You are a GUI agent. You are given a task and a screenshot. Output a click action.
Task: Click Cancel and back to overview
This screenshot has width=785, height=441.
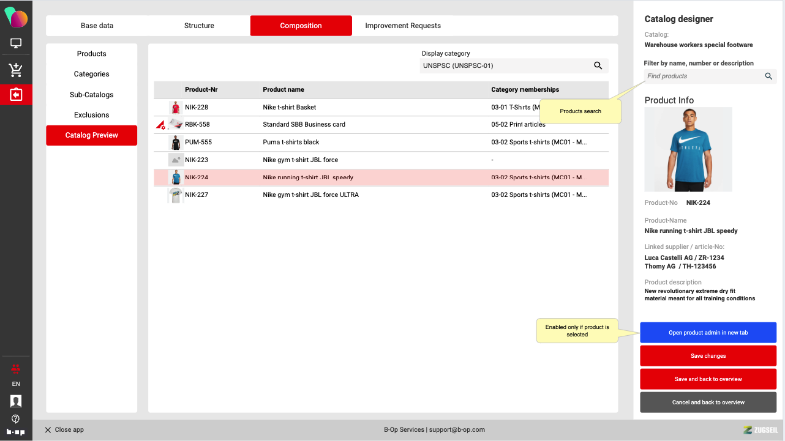tap(708, 402)
